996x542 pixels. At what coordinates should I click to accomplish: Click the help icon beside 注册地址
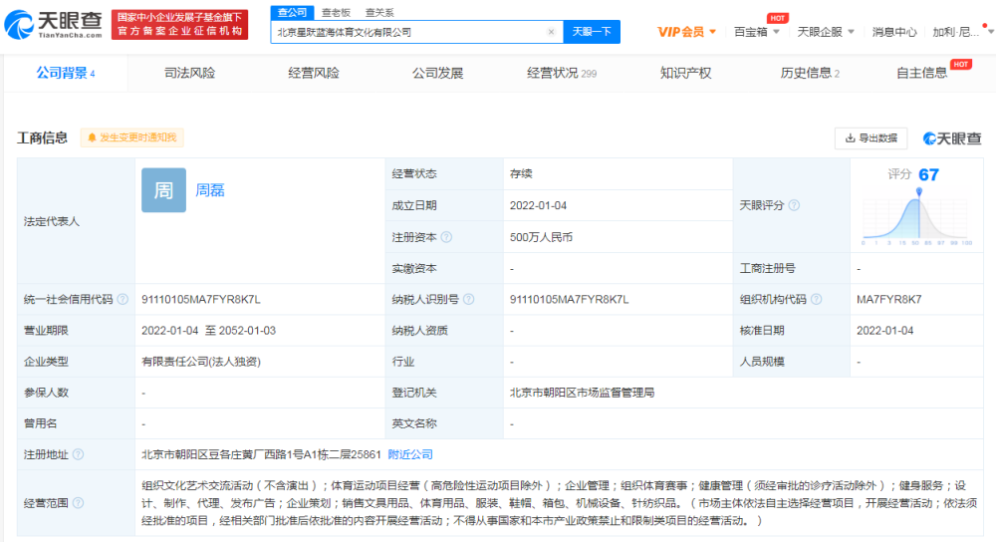coord(78,454)
